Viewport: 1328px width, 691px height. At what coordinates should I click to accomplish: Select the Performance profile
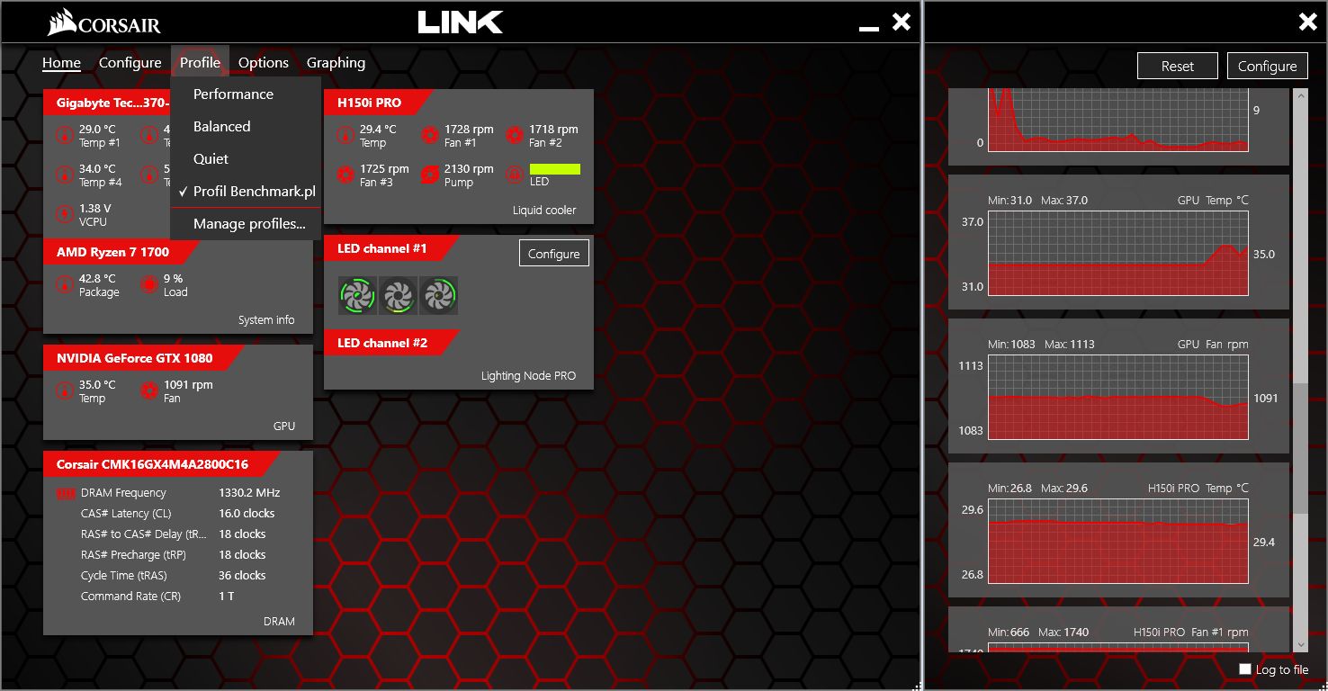pyautogui.click(x=246, y=94)
